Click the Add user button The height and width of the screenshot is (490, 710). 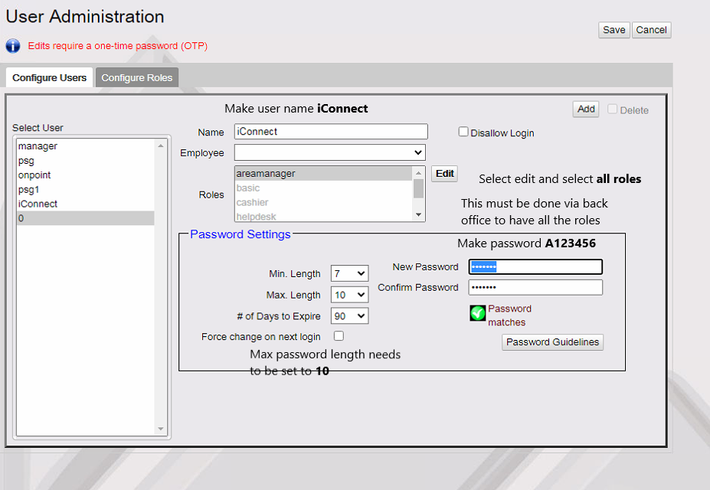(586, 109)
